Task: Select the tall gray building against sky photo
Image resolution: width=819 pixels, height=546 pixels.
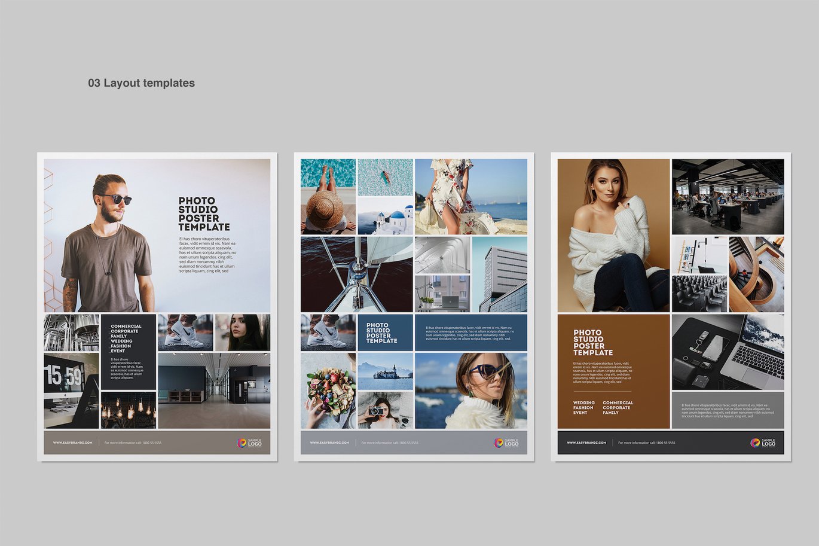Action: click(x=500, y=274)
